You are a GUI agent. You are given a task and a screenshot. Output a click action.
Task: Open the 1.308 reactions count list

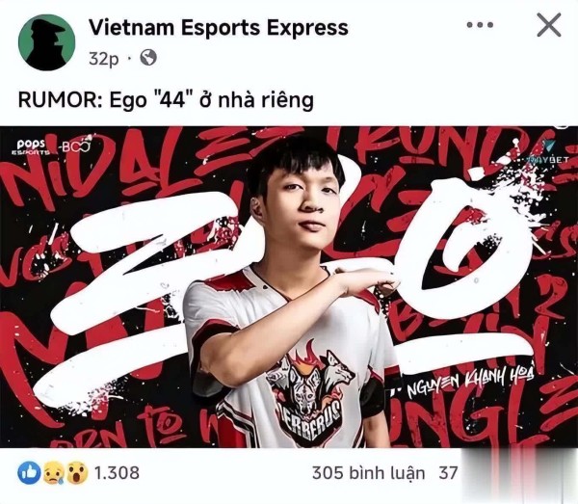[117, 472]
